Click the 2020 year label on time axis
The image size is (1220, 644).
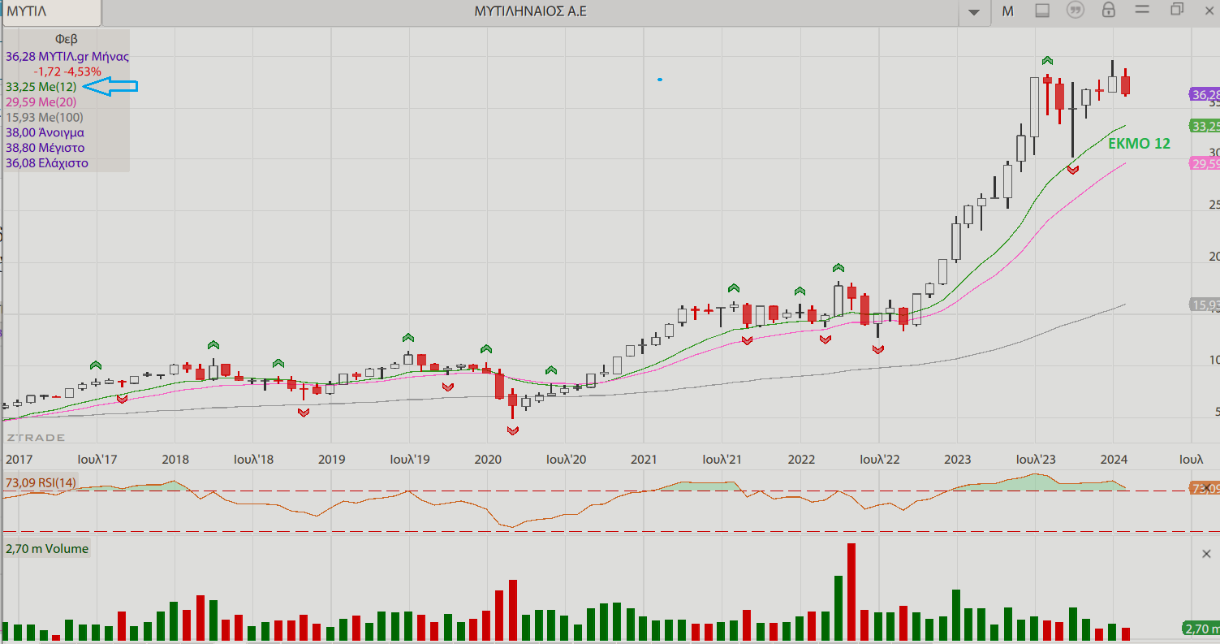[487, 459]
